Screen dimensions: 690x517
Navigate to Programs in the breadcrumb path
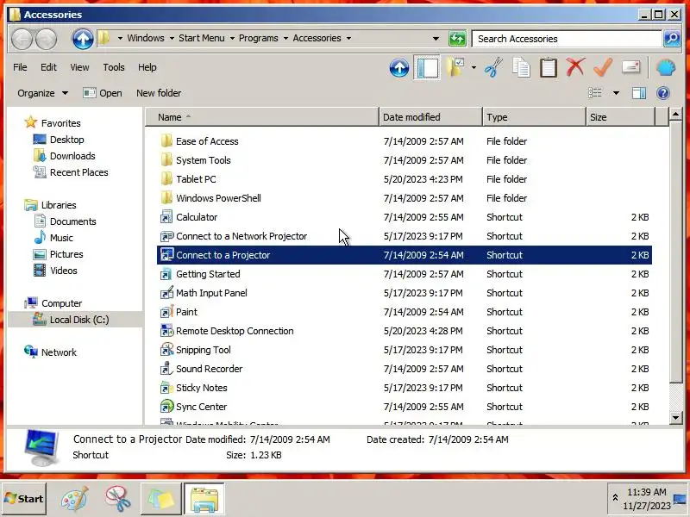(x=258, y=38)
